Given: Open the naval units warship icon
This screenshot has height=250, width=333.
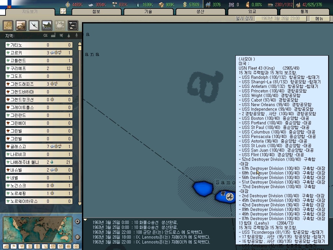Looking at the screenshot, I should [47, 25].
